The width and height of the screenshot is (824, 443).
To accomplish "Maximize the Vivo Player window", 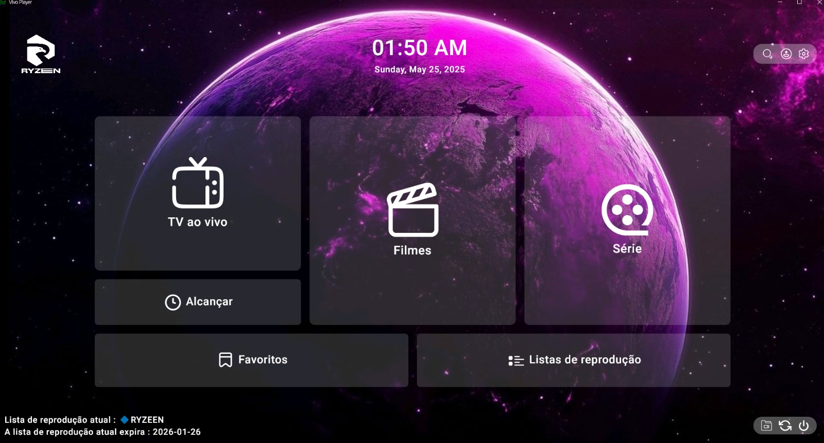I will pos(799,3).
